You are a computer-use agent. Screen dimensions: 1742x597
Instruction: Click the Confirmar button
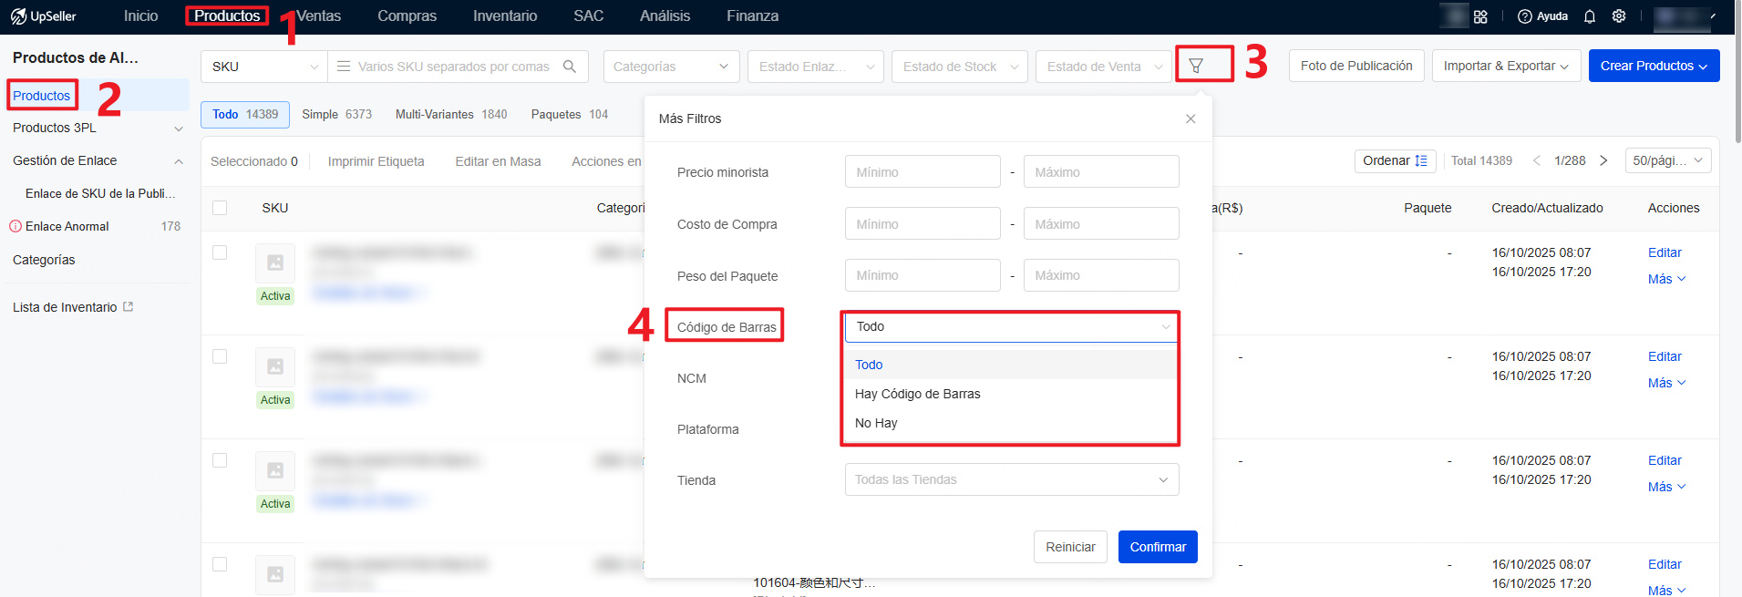[x=1157, y=547]
